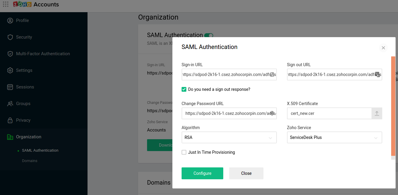
Task: Click the icon inside Change Password URL field
Action: point(272,113)
